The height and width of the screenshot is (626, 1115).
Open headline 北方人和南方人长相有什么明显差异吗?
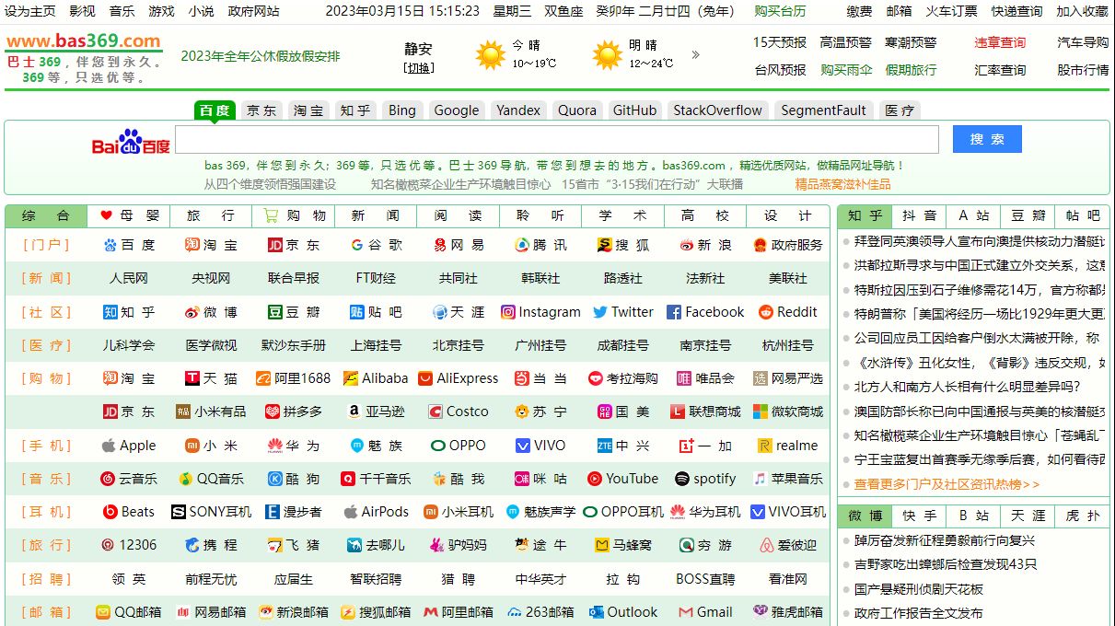tap(968, 387)
